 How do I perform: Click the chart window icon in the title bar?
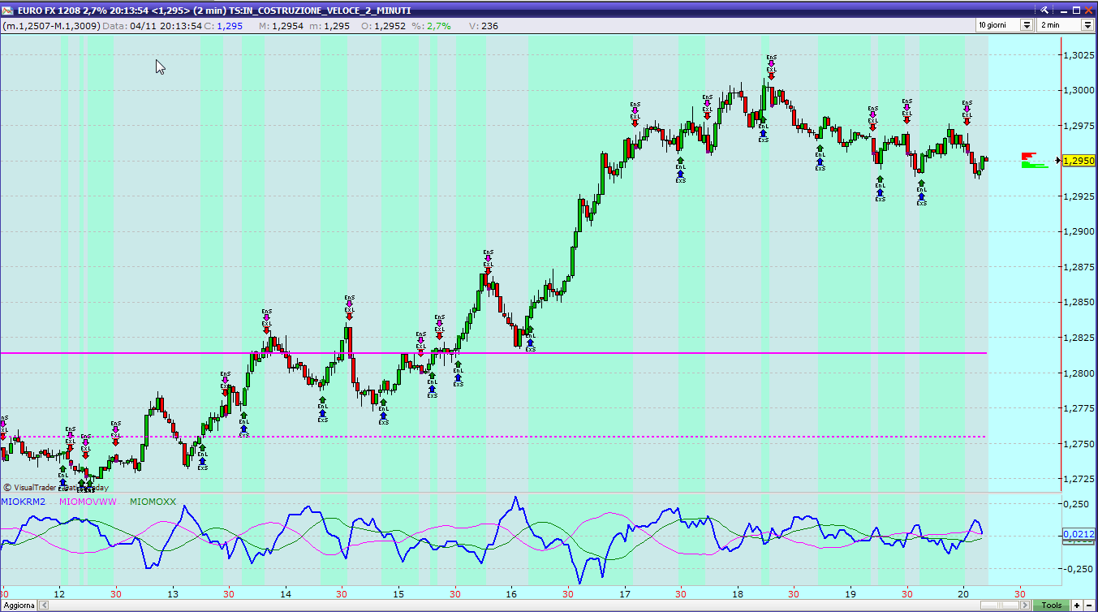(8, 10)
